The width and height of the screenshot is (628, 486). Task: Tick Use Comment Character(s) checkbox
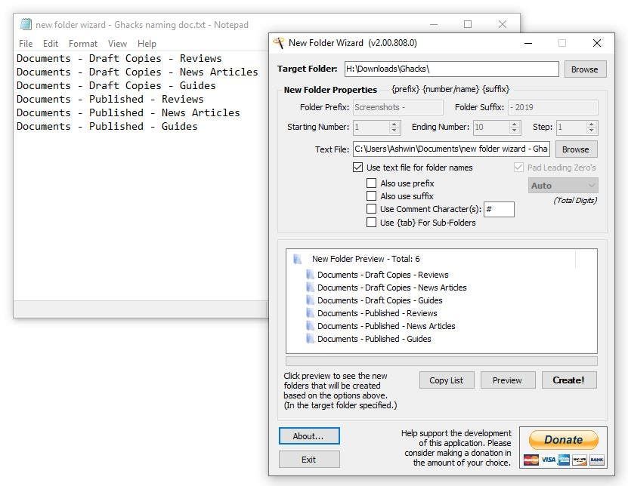point(371,209)
